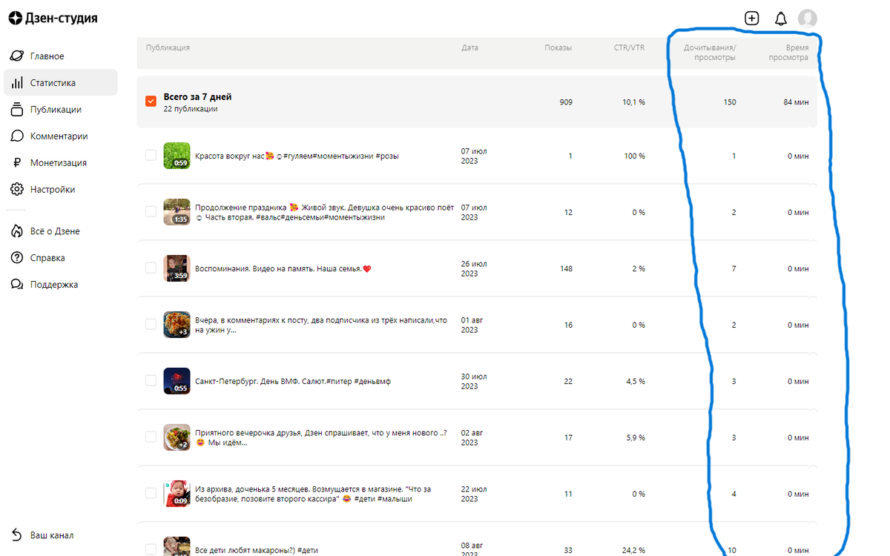Open thumbnail of Красота вокруг нас video
The width and height of the screenshot is (890, 556).
click(x=177, y=156)
